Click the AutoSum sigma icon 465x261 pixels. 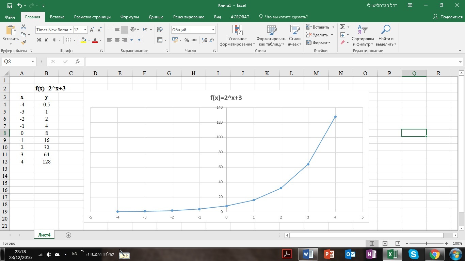coord(343,27)
